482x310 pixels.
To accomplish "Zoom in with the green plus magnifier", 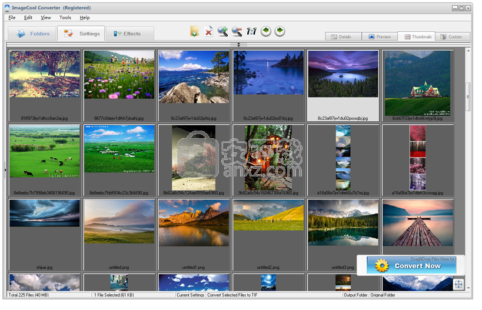I will [222, 31].
